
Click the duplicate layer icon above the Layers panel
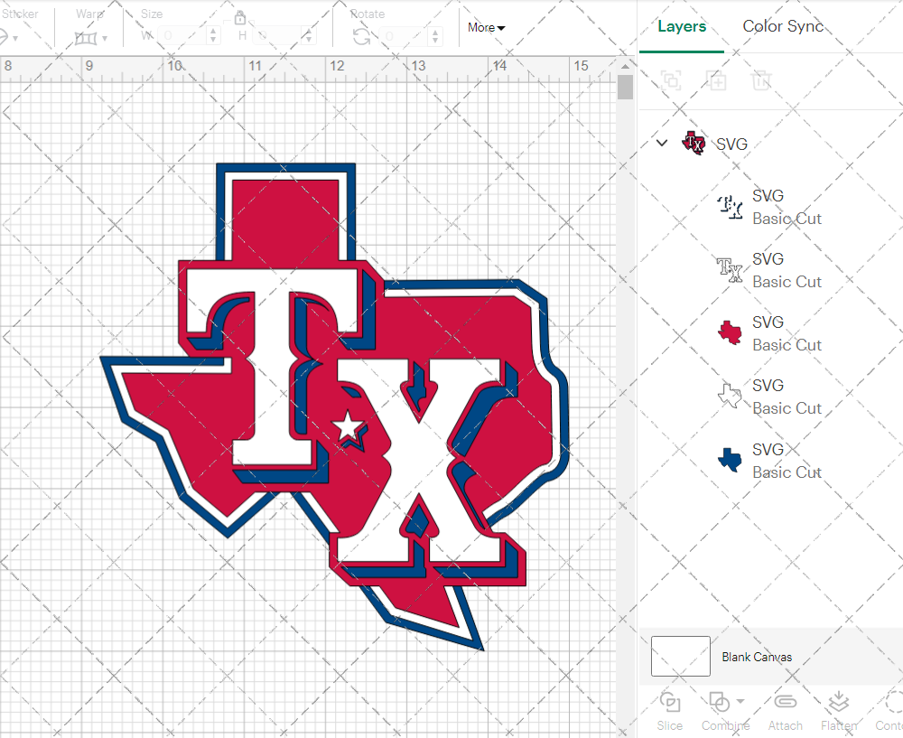point(717,80)
